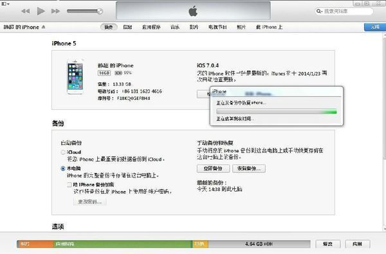Toggle the 给 iPhone 备份加密 checkbox
This screenshot has width=386, height=254.
click(x=69, y=185)
